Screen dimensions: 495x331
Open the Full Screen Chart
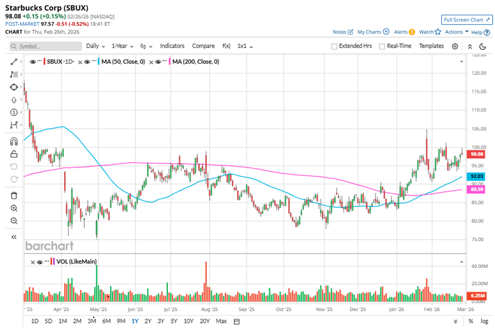coord(466,20)
